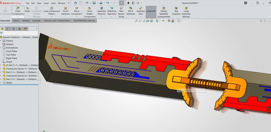Click Edit Appearance icon in view toolbar
This screenshot has height=132, width=271.
tap(169, 21)
